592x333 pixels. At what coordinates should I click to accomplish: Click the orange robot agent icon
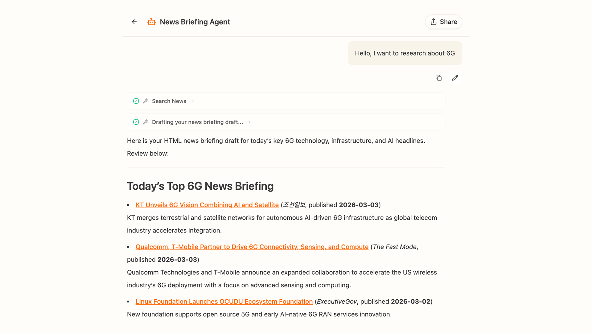tap(151, 22)
